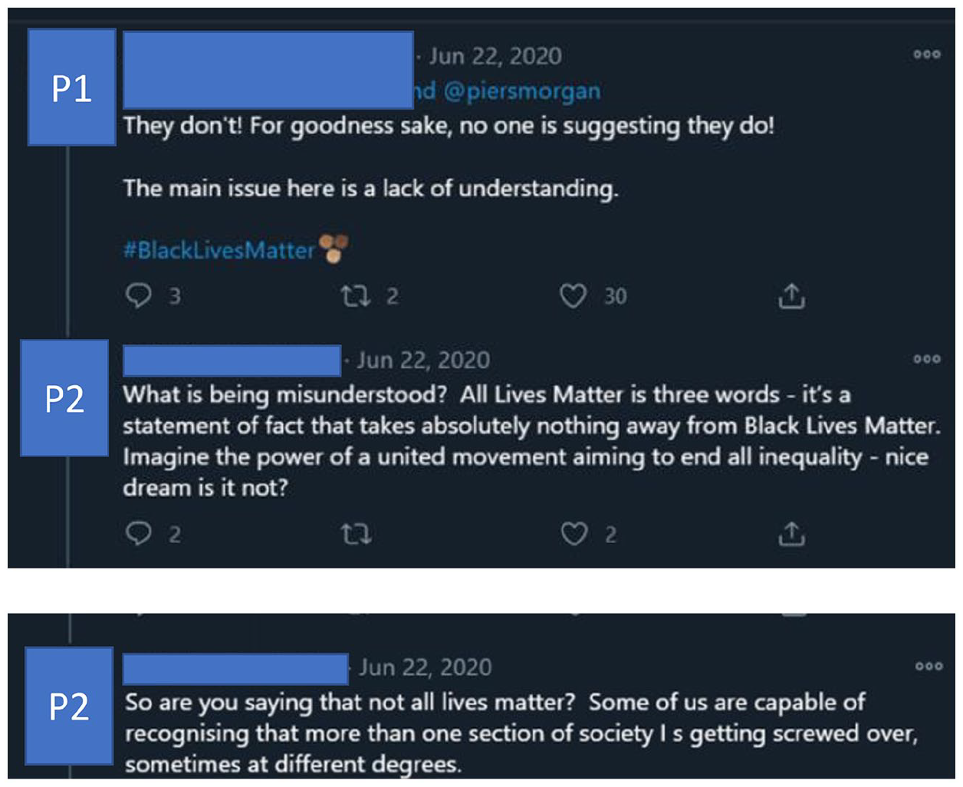The height and width of the screenshot is (787, 963).
Task: Open the timestamp of the bottom tweet
Action: 426,667
